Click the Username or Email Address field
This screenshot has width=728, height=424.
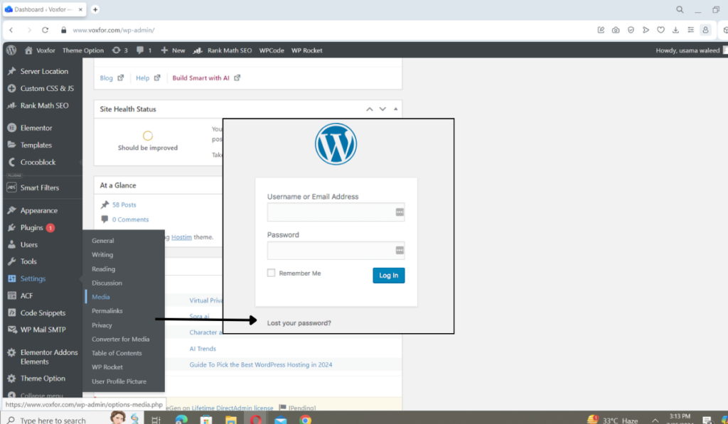point(331,212)
